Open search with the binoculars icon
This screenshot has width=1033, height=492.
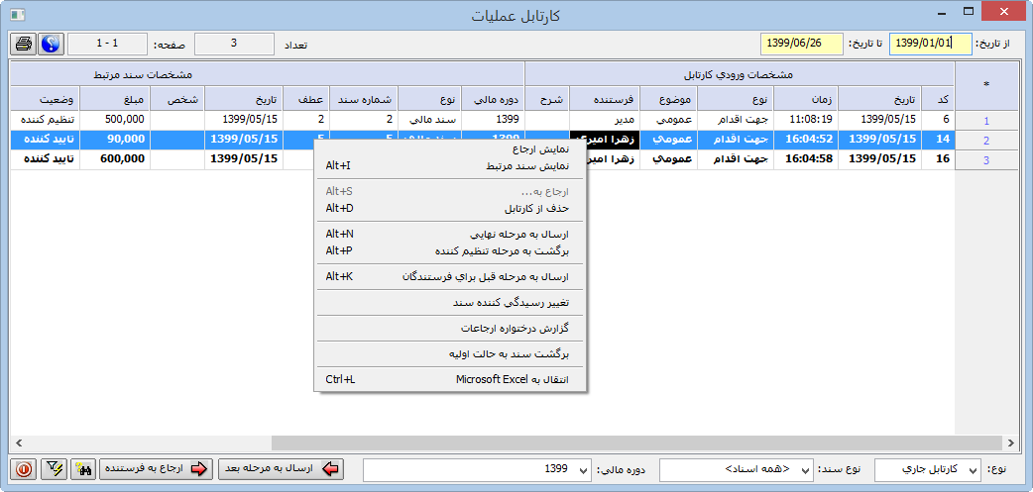(x=83, y=469)
